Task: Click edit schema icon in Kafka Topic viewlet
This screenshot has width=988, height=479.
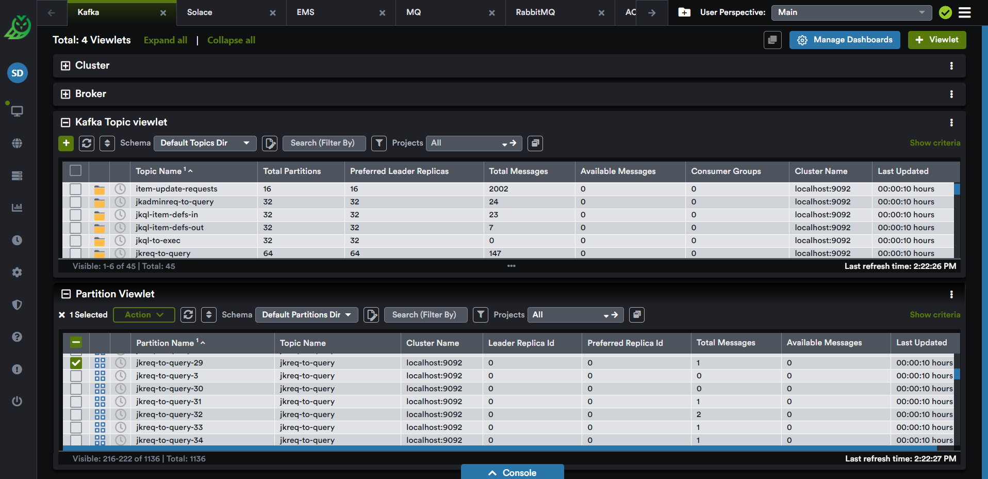Action: point(270,143)
